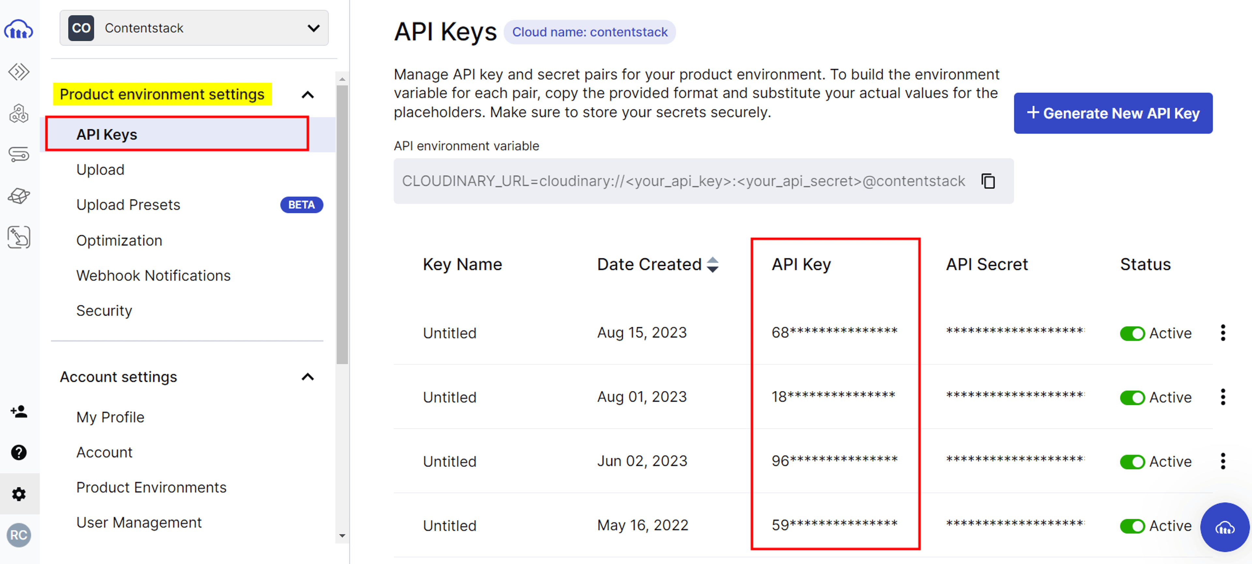Toggle Active status for May 16, 2022 key
This screenshot has width=1252, height=564.
[x=1132, y=526]
